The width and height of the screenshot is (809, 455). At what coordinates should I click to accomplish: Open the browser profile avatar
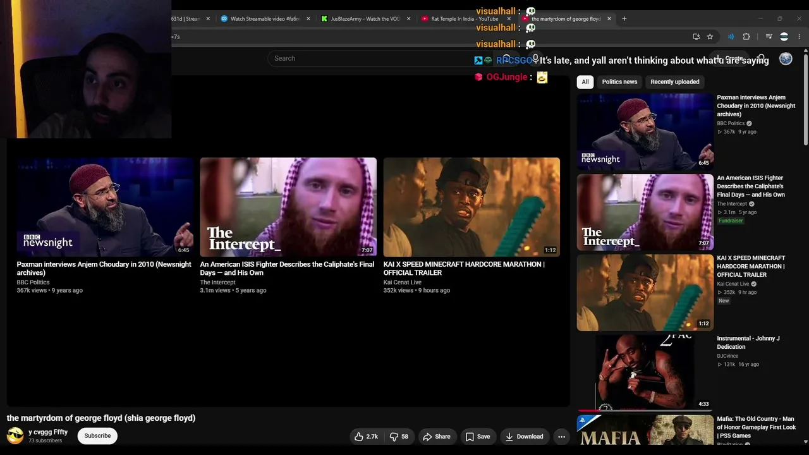(x=784, y=37)
